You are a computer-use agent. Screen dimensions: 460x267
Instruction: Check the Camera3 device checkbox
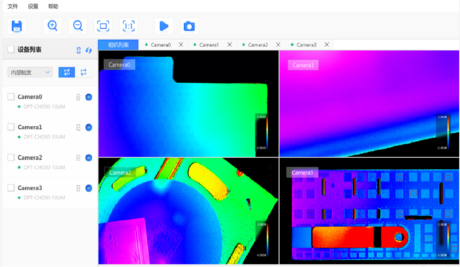pyautogui.click(x=11, y=188)
